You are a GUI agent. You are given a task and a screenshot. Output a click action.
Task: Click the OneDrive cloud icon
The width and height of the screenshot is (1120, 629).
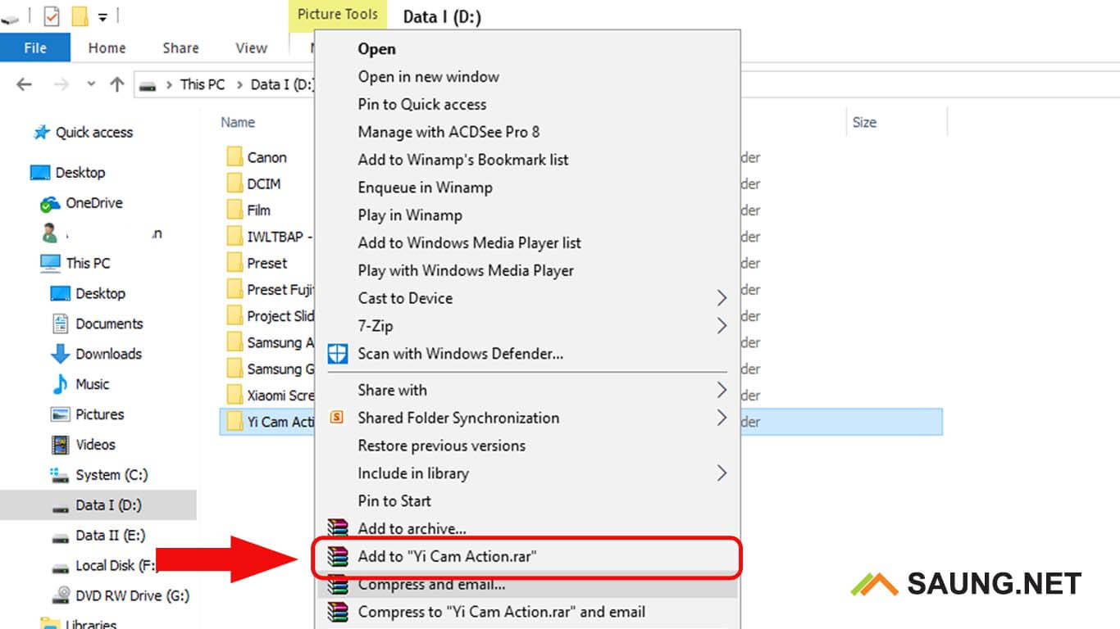(51, 203)
